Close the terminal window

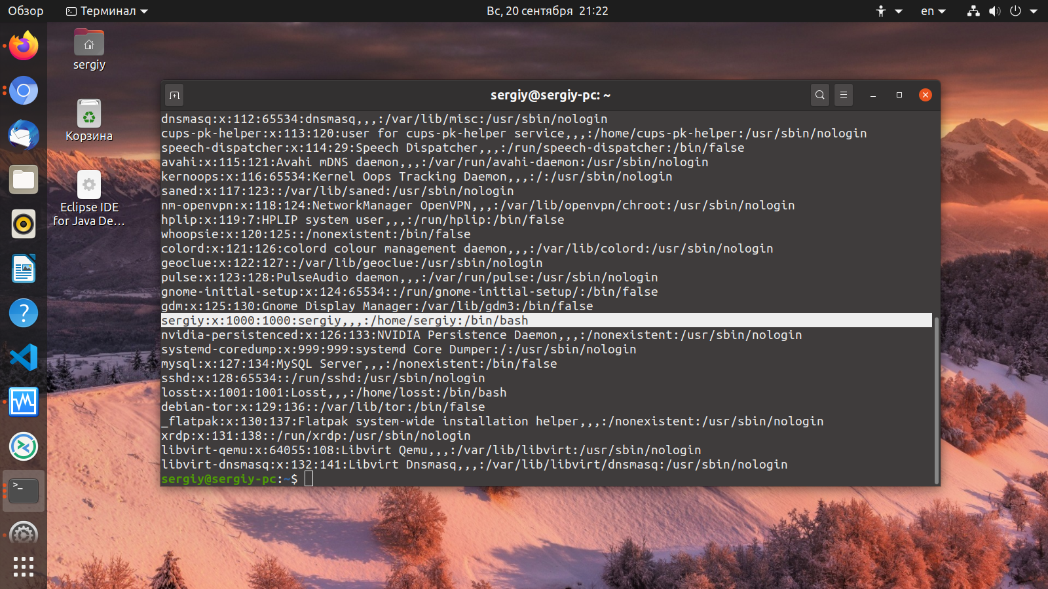(x=926, y=95)
